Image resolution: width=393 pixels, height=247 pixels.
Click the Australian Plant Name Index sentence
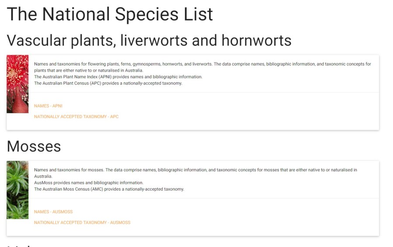pos(118,77)
